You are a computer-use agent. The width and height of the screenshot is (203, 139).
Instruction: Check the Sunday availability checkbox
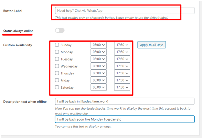click(57, 45)
